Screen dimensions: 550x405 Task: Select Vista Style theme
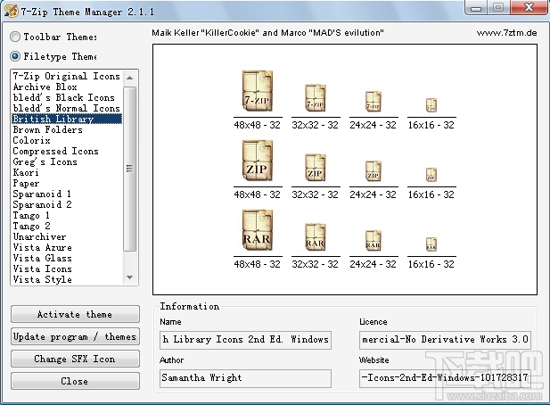[x=67, y=279]
